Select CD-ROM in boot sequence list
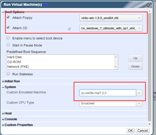 tap(14, 62)
